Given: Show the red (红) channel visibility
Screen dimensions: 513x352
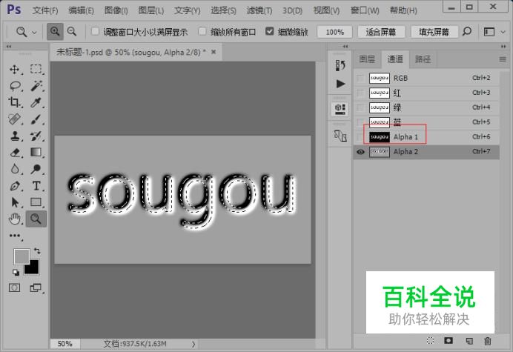Looking at the screenshot, I should tap(360, 93).
